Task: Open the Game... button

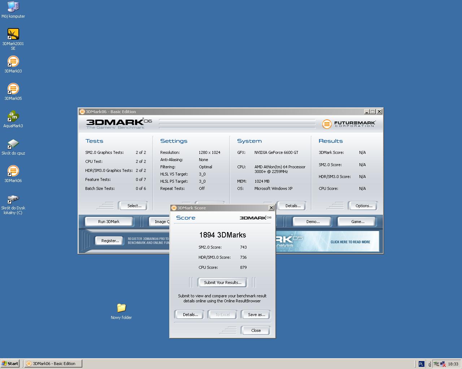Action: [357, 222]
